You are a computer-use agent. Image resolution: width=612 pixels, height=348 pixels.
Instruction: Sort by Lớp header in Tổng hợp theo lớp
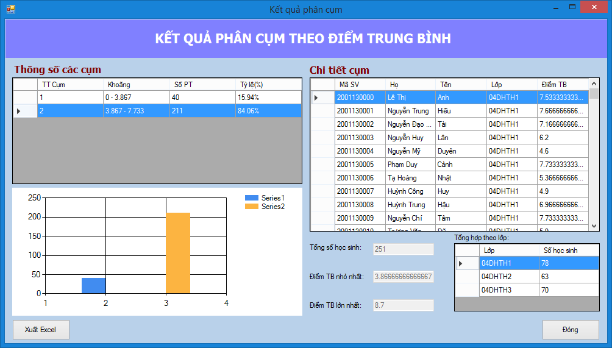pos(510,250)
